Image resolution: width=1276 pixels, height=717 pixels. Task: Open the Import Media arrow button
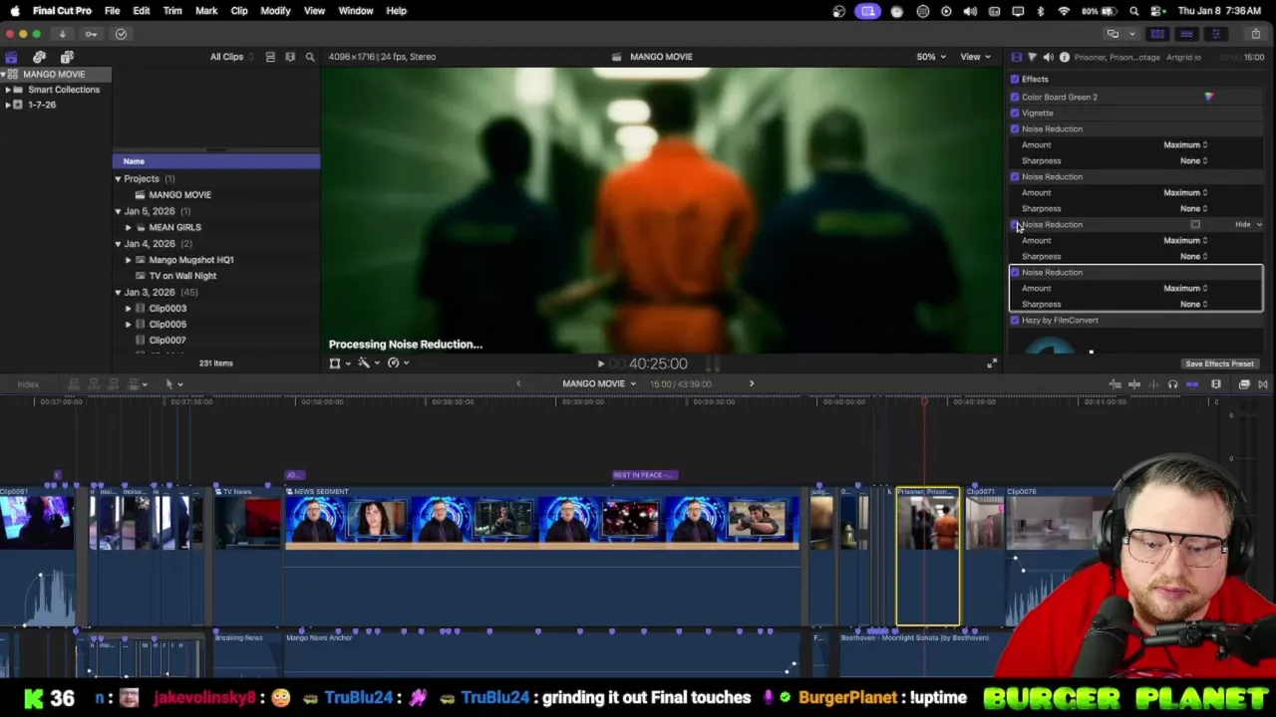click(62, 34)
